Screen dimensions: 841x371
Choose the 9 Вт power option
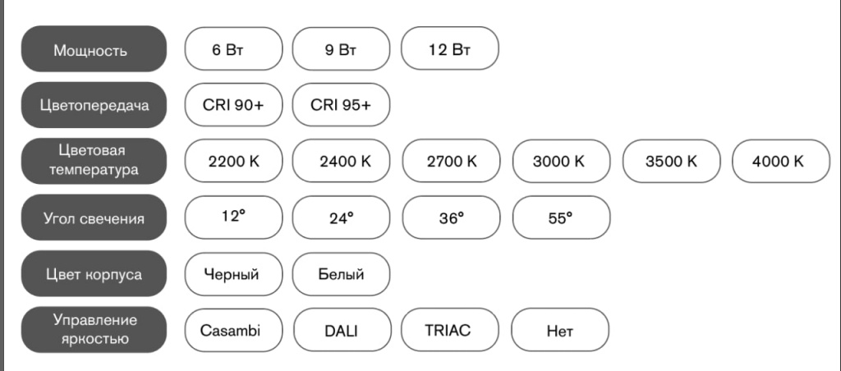341,49
